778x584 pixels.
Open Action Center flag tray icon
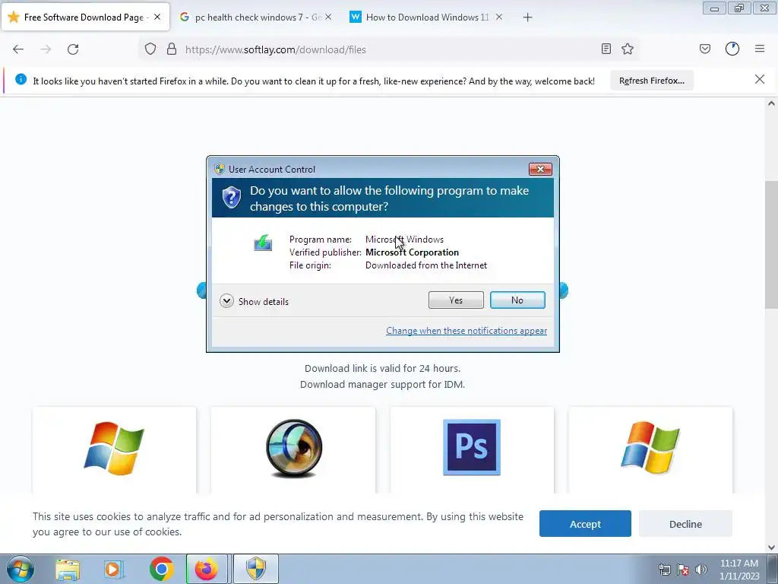(683, 570)
